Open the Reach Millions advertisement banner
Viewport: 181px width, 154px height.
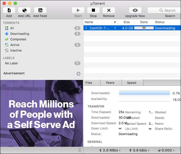point(41,113)
